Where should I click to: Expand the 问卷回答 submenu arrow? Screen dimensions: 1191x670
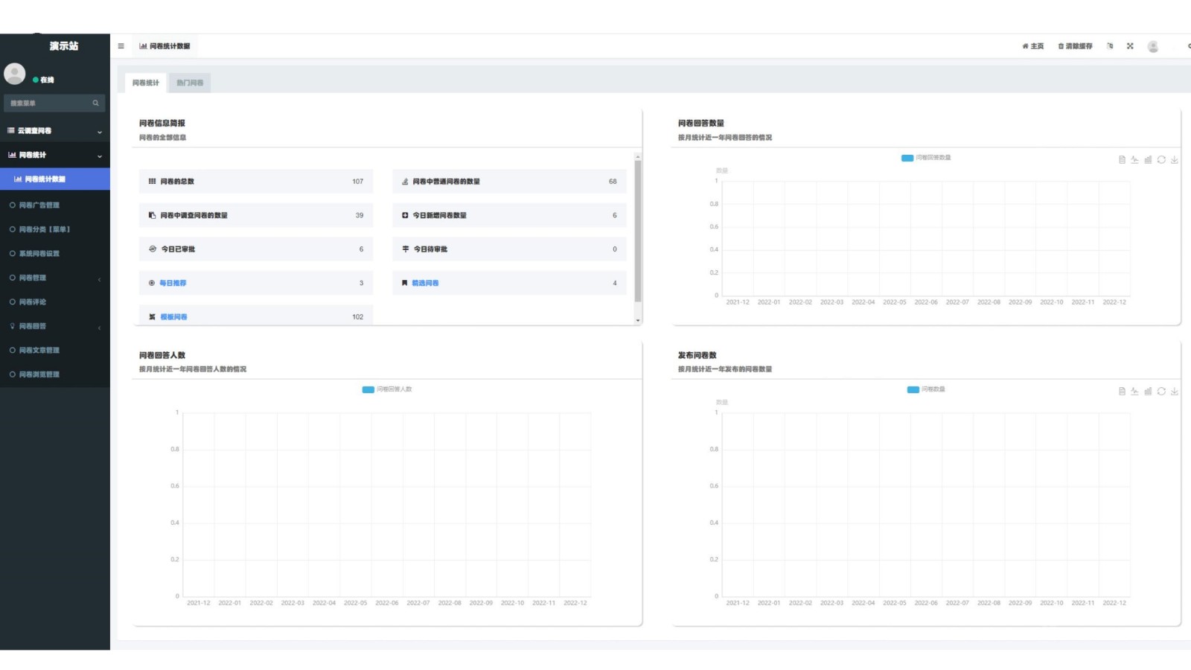click(100, 328)
